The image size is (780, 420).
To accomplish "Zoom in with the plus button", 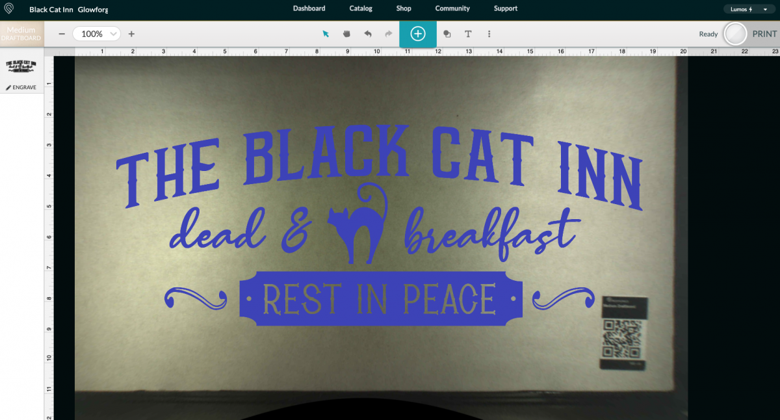I will [x=131, y=34].
